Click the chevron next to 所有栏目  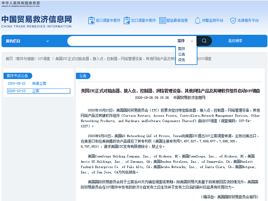47,41
